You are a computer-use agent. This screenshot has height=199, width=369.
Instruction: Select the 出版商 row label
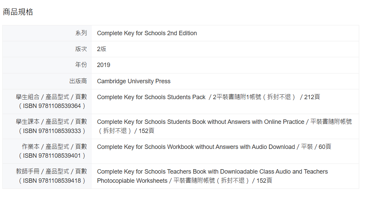tap(78, 81)
